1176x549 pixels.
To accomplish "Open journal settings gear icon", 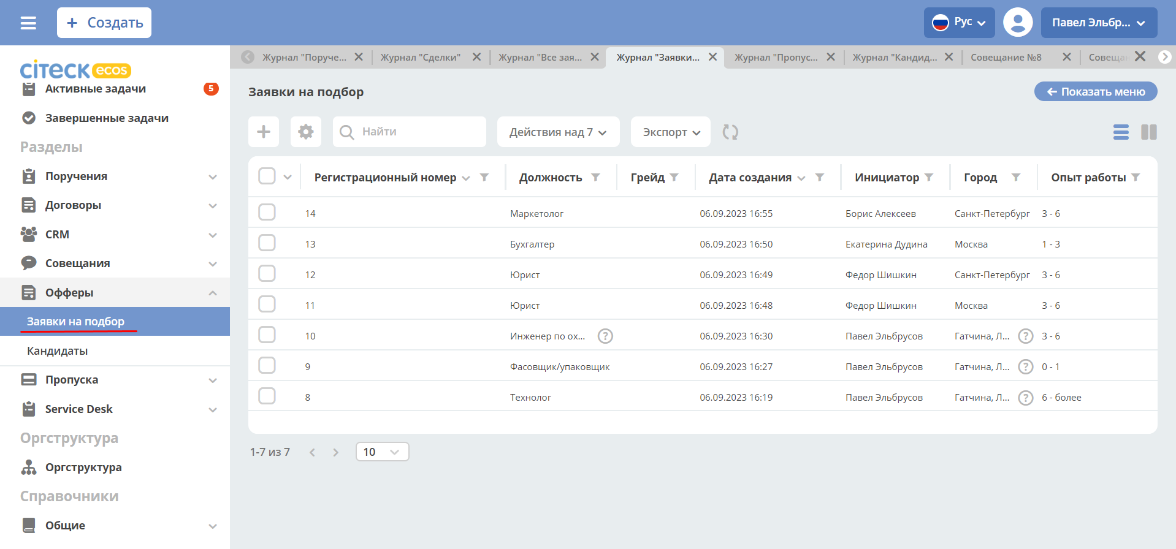I will point(306,132).
